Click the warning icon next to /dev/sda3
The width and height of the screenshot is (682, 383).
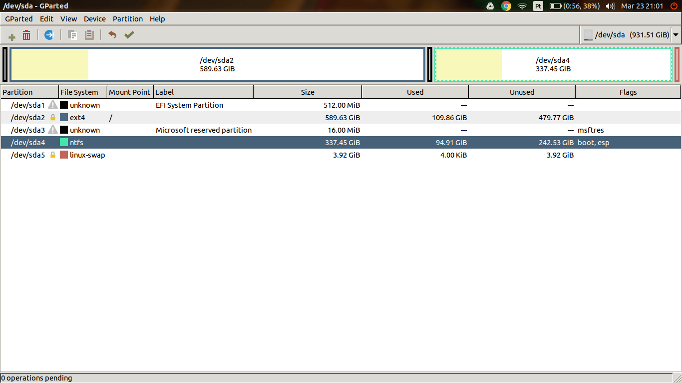pos(52,130)
